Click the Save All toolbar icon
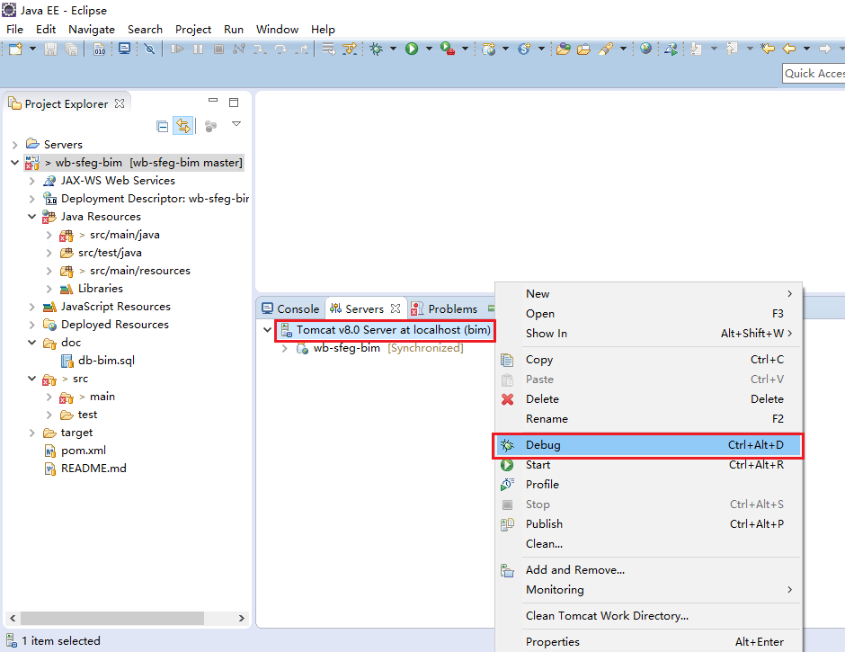This screenshot has height=652, width=845. tap(71, 49)
